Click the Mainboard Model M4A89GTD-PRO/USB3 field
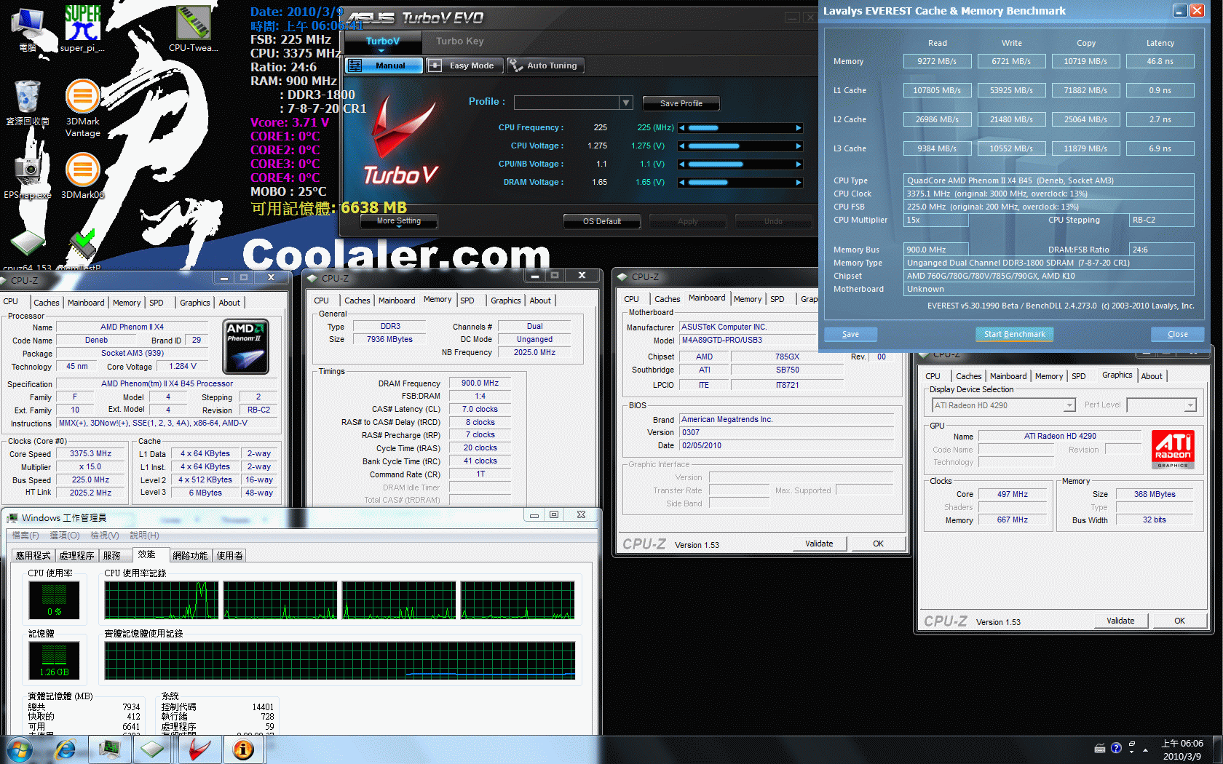The width and height of the screenshot is (1223, 764). pyautogui.click(x=748, y=340)
